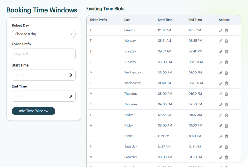The image size is (248, 167).
Task: Delete the Wednesday 08:00 AM slot
Action: (227, 73)
